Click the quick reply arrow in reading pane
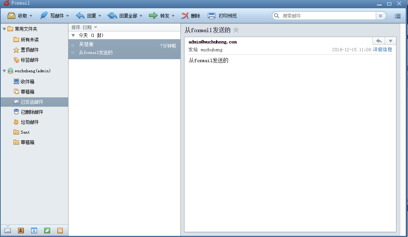The width and height of the screenshot is (408, 237). [379, 41]
